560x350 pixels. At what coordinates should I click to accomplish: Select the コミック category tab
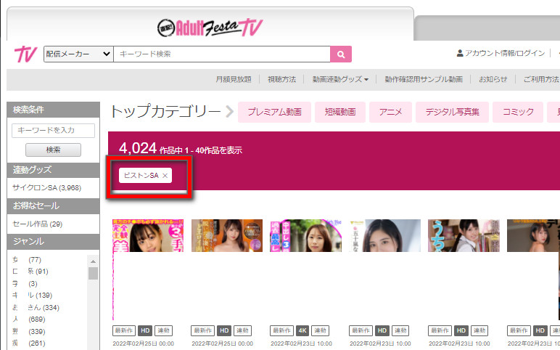(518, 112)
